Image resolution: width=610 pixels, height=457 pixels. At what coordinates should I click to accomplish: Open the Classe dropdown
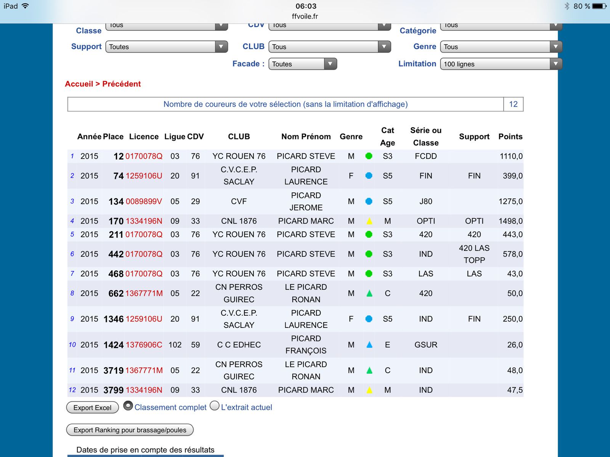167,26
